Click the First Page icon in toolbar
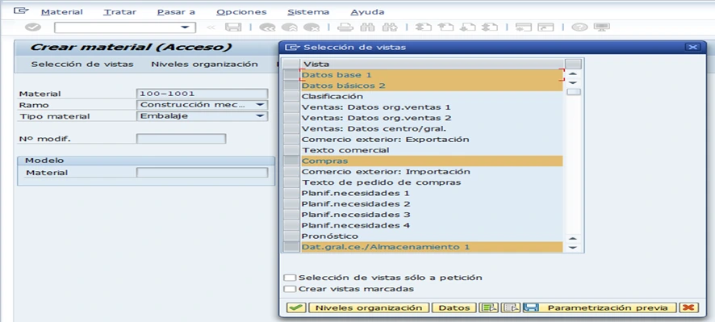 (424, 27)
